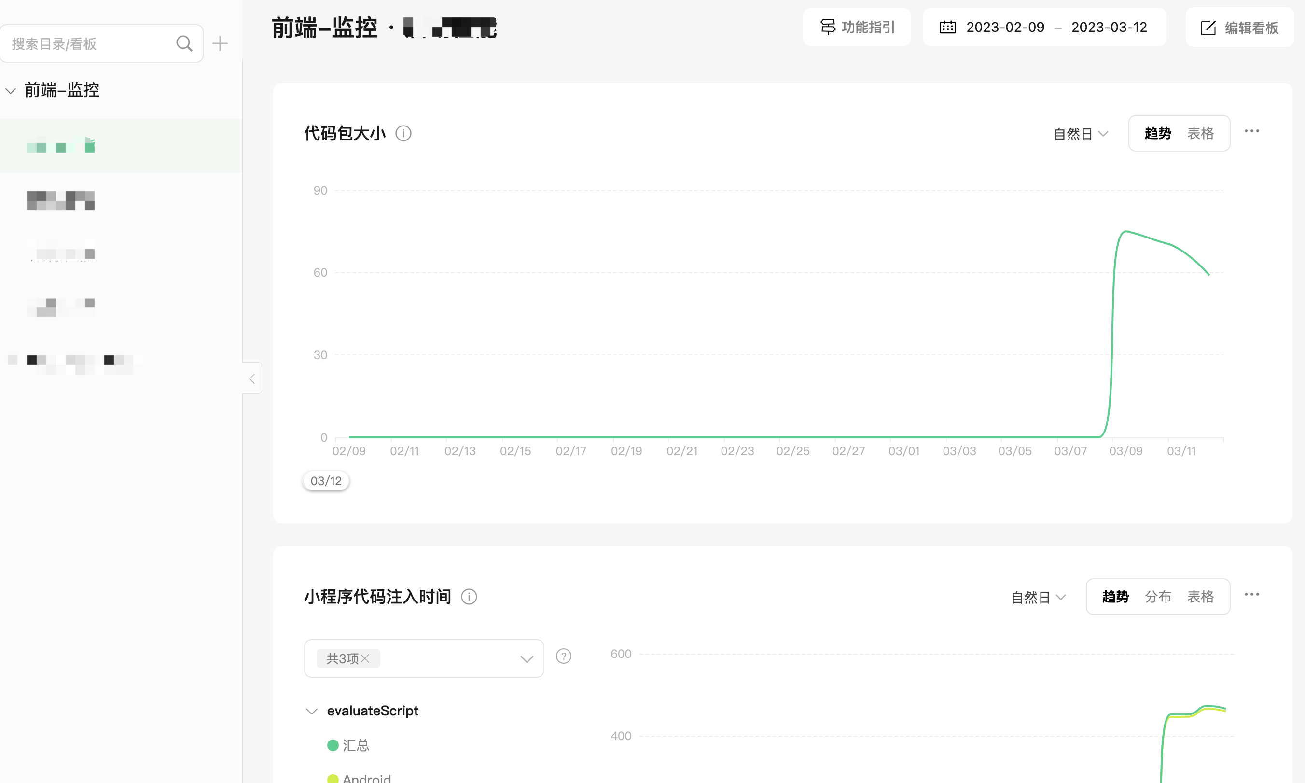Image resolution: width=1305 pixels, height=783 pixels.
Task: Click the calendar icon in date range
Action: coord(947,28)
